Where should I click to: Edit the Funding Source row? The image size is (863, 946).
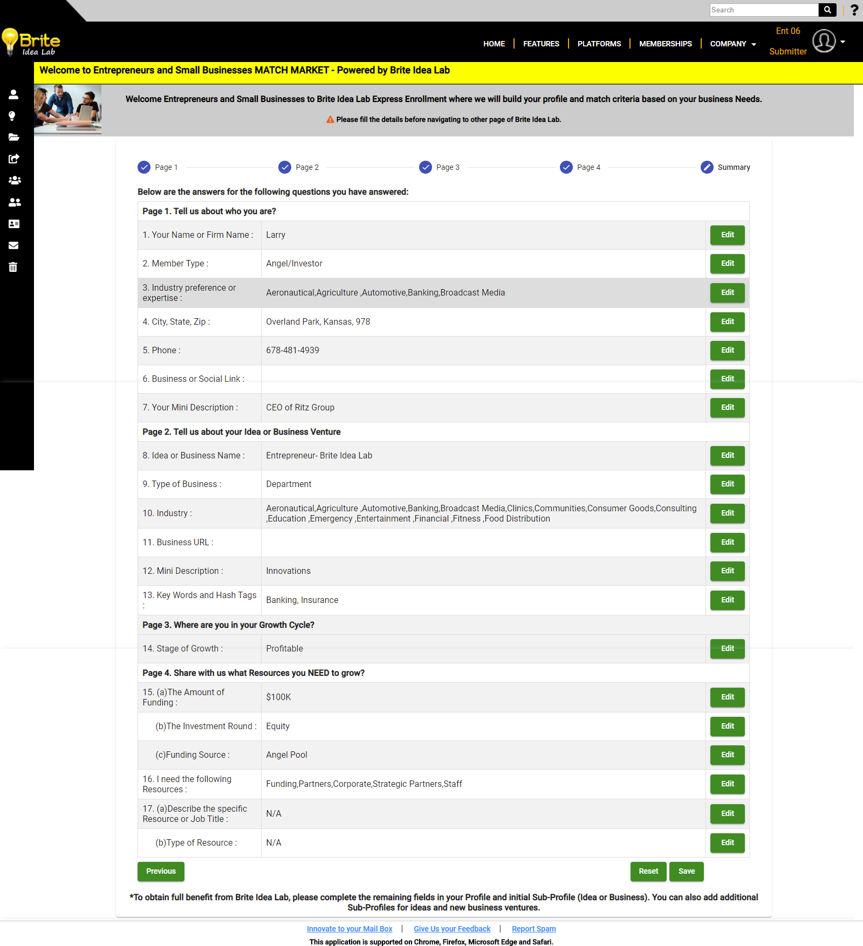728,755
